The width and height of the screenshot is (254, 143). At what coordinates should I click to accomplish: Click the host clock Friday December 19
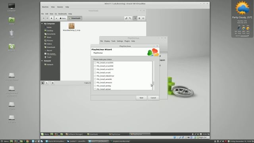click(241, 141)
